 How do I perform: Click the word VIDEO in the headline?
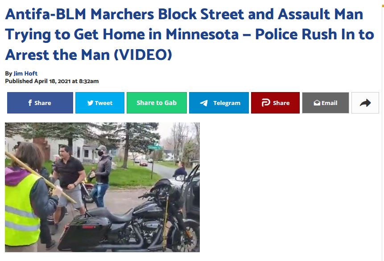pos(143,55)
